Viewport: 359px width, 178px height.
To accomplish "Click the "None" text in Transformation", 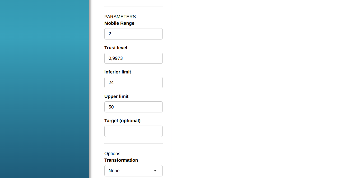I will (x=114, y=171).
